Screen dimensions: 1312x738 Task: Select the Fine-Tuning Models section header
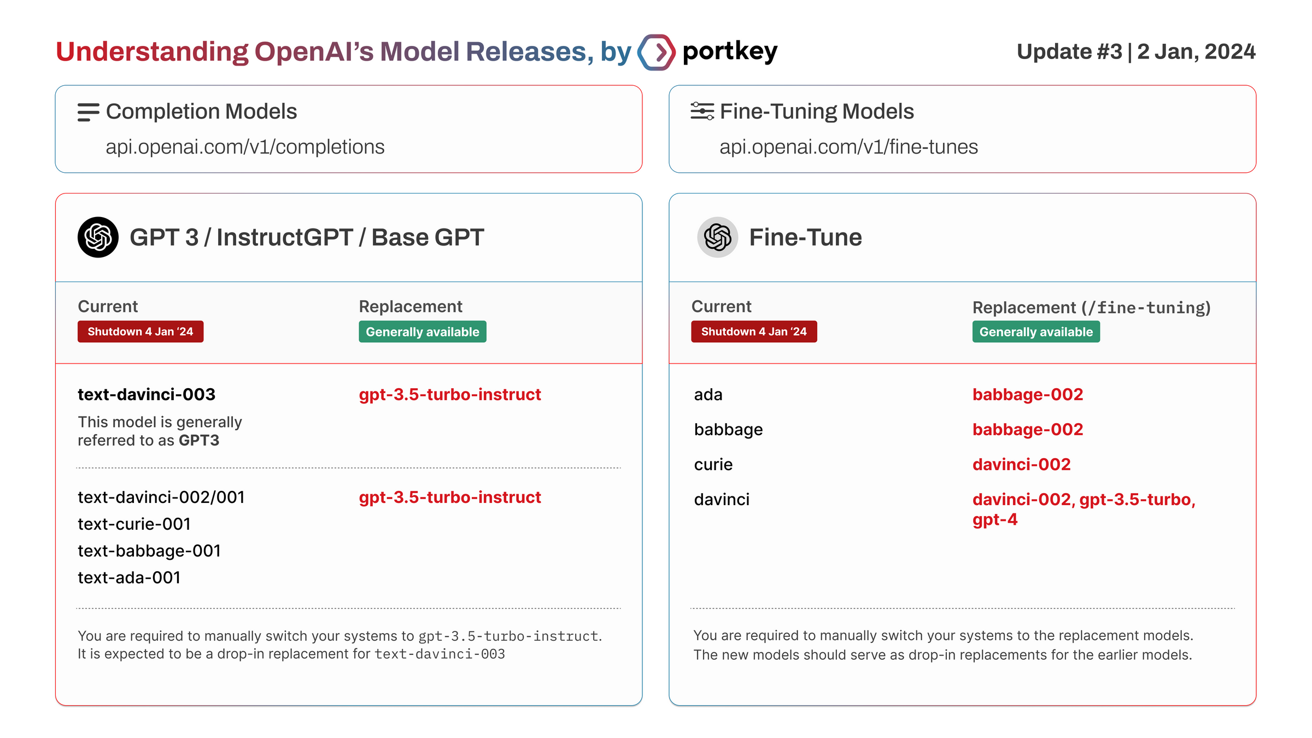(817, 112)
